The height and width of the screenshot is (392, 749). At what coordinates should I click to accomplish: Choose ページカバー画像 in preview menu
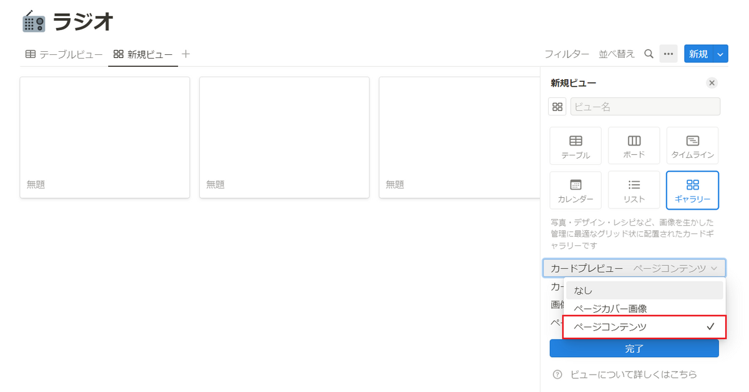coord(644,308)
